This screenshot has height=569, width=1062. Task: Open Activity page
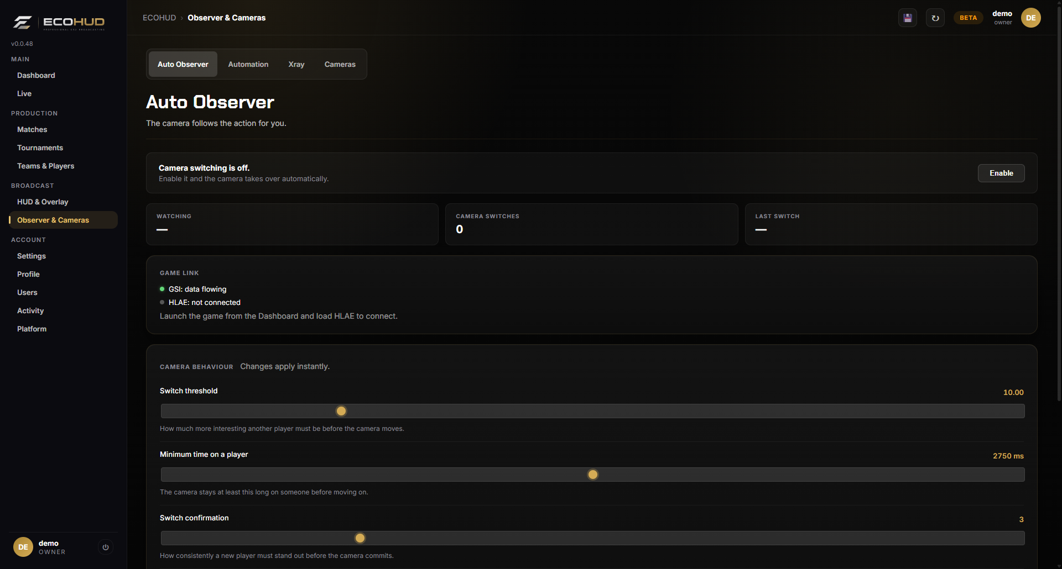63,310
